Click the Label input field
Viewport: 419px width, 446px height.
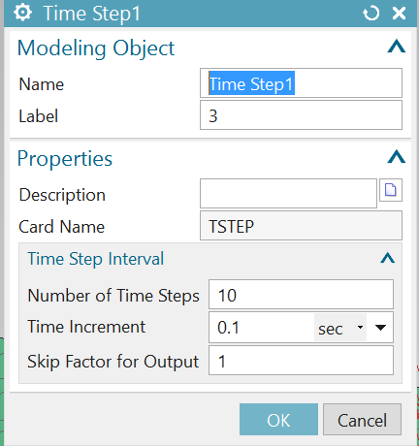click(301, 115)
